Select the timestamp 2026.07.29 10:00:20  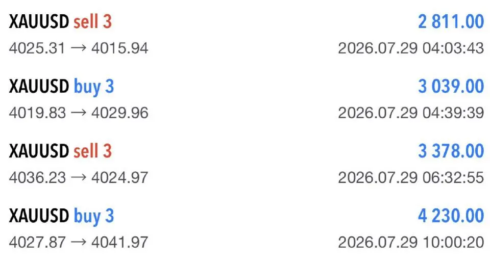coord(411,242)
